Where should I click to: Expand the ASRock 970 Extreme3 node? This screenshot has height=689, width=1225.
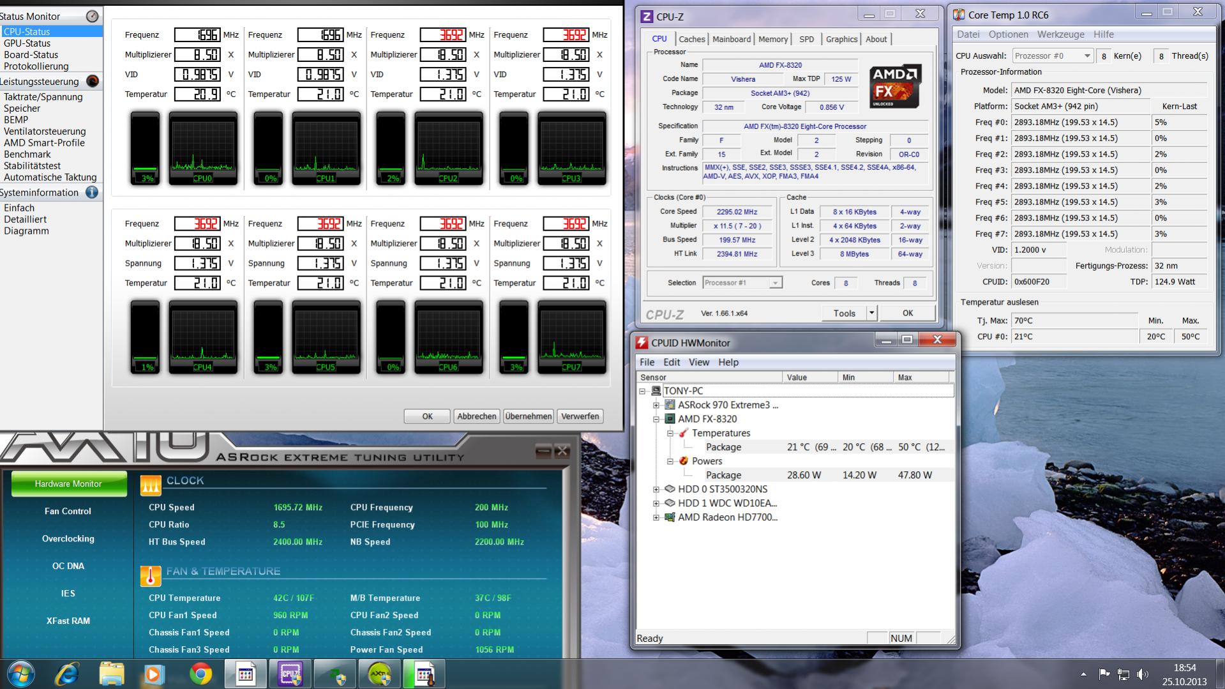coord(656,405)
